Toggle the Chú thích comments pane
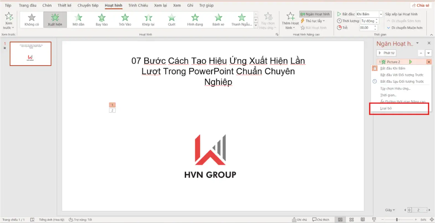The image size is (435, 223). (321, 220)
